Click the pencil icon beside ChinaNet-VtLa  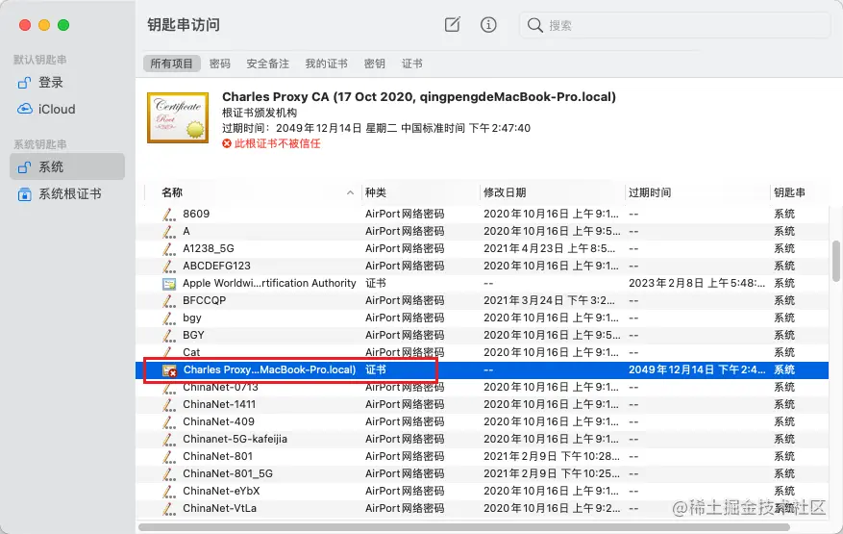pos(169,509)
